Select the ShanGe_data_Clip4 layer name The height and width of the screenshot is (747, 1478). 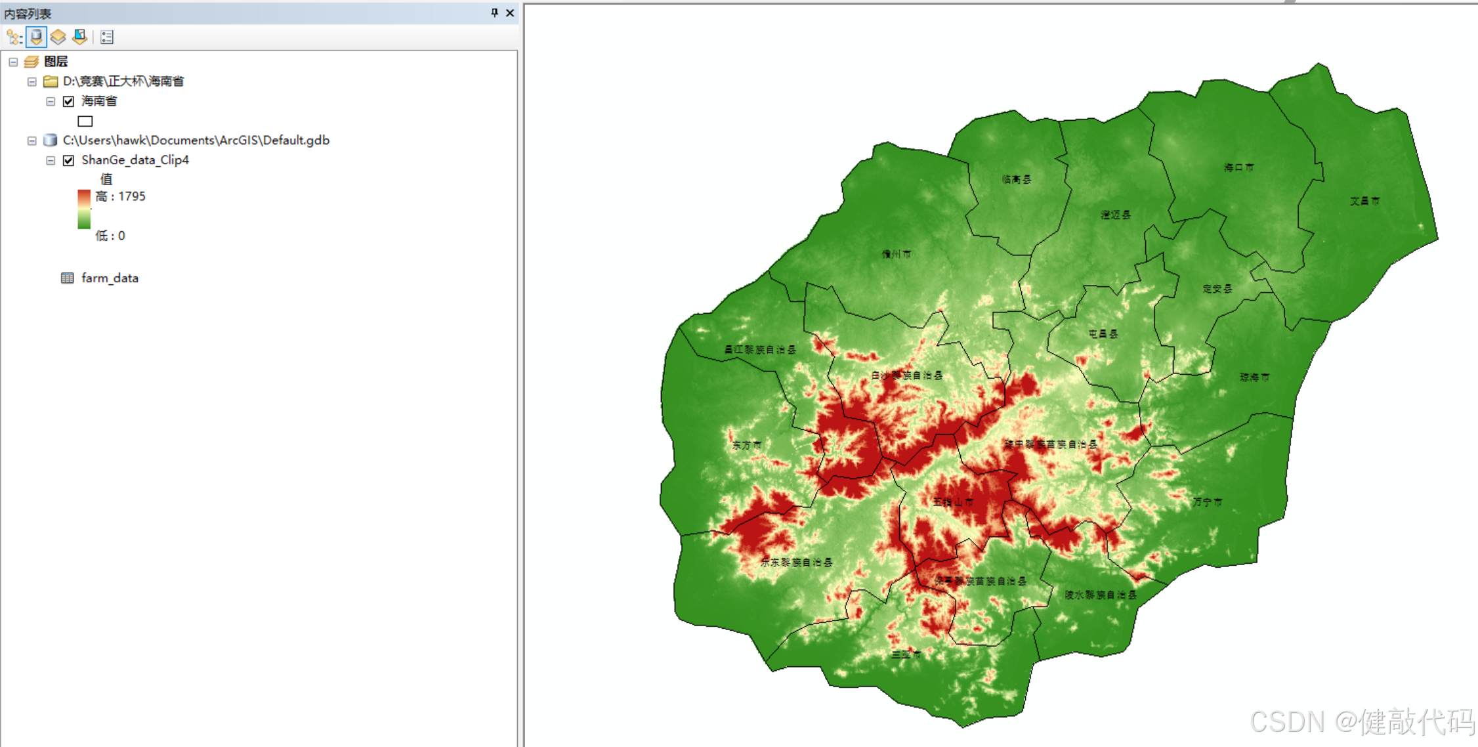point(135,160)
